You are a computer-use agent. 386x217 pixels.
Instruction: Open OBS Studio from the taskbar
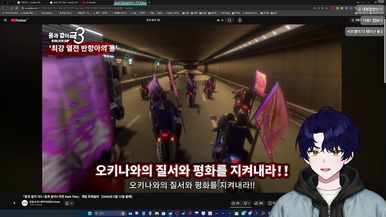click(x=177, y=213)
